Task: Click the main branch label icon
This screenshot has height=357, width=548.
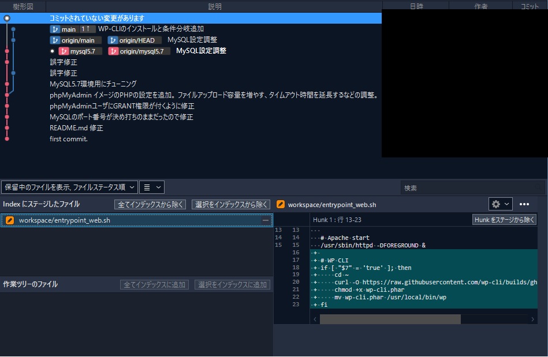Action: click(55, 29)
